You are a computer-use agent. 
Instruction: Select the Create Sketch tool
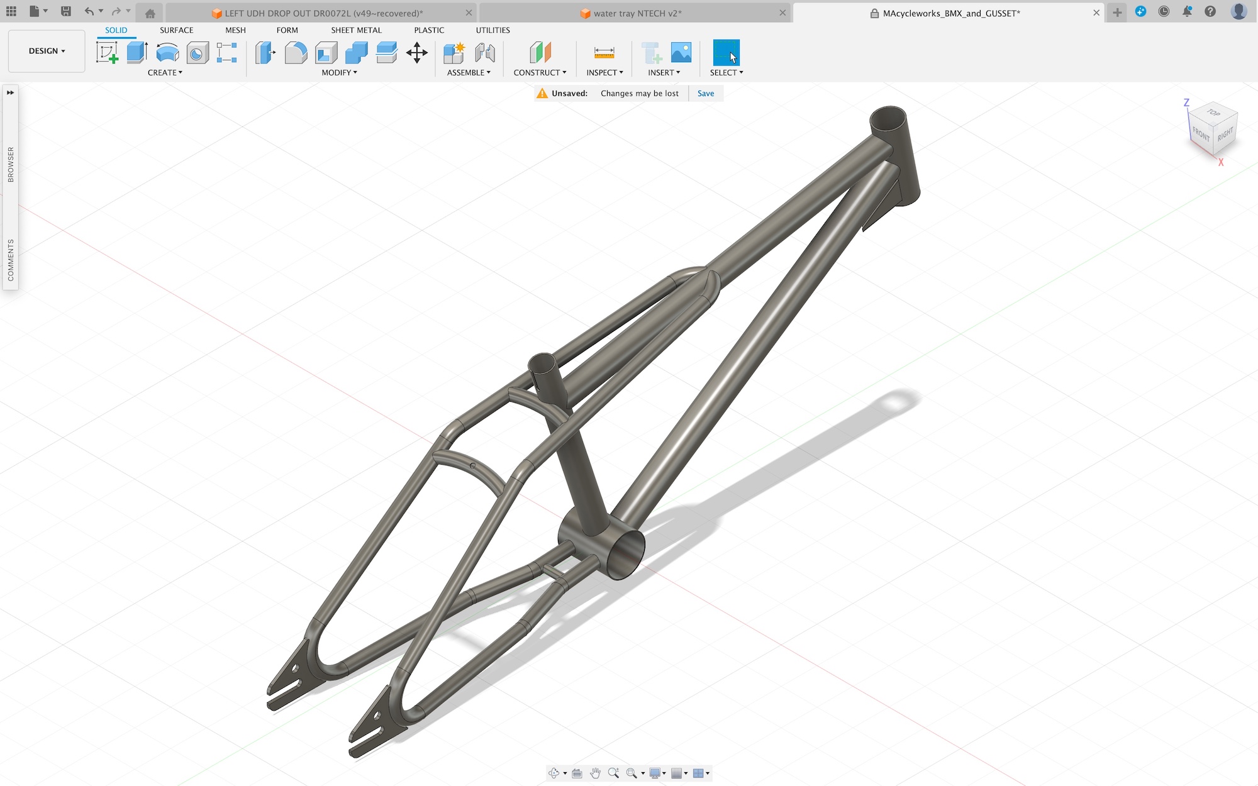click(x=107, y=53)
